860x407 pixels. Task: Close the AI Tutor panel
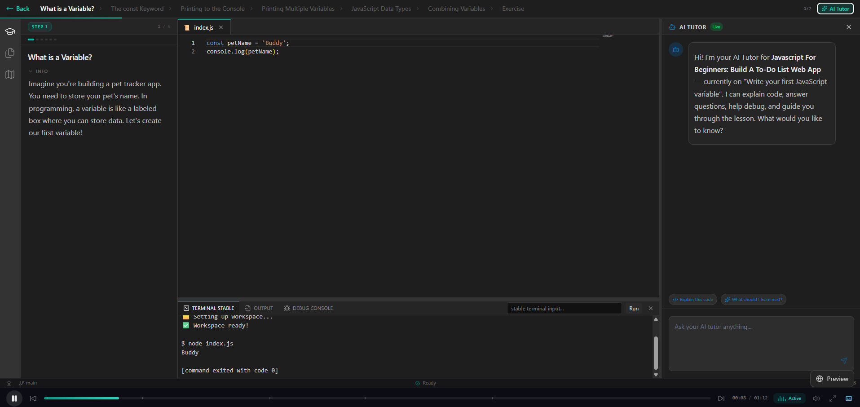849,27
